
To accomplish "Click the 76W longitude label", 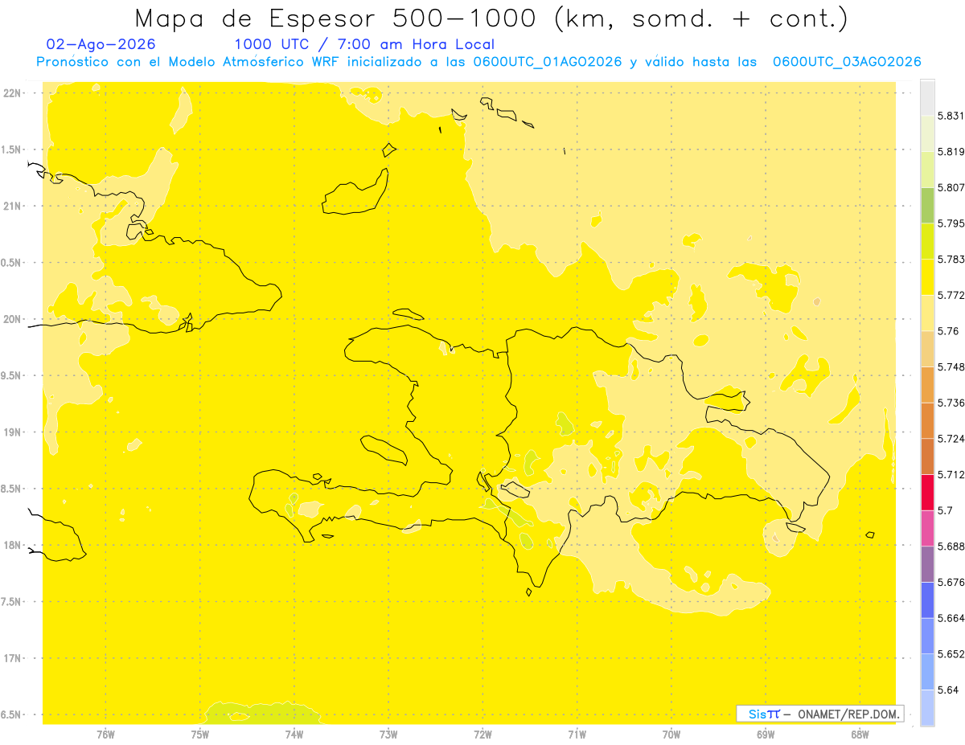I will (105, 735).
